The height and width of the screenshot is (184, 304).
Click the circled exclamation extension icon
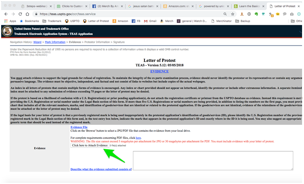249,14
